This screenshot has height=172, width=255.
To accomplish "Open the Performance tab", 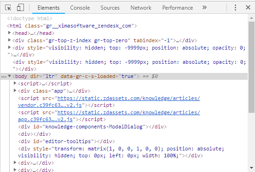I will [178, 8].
